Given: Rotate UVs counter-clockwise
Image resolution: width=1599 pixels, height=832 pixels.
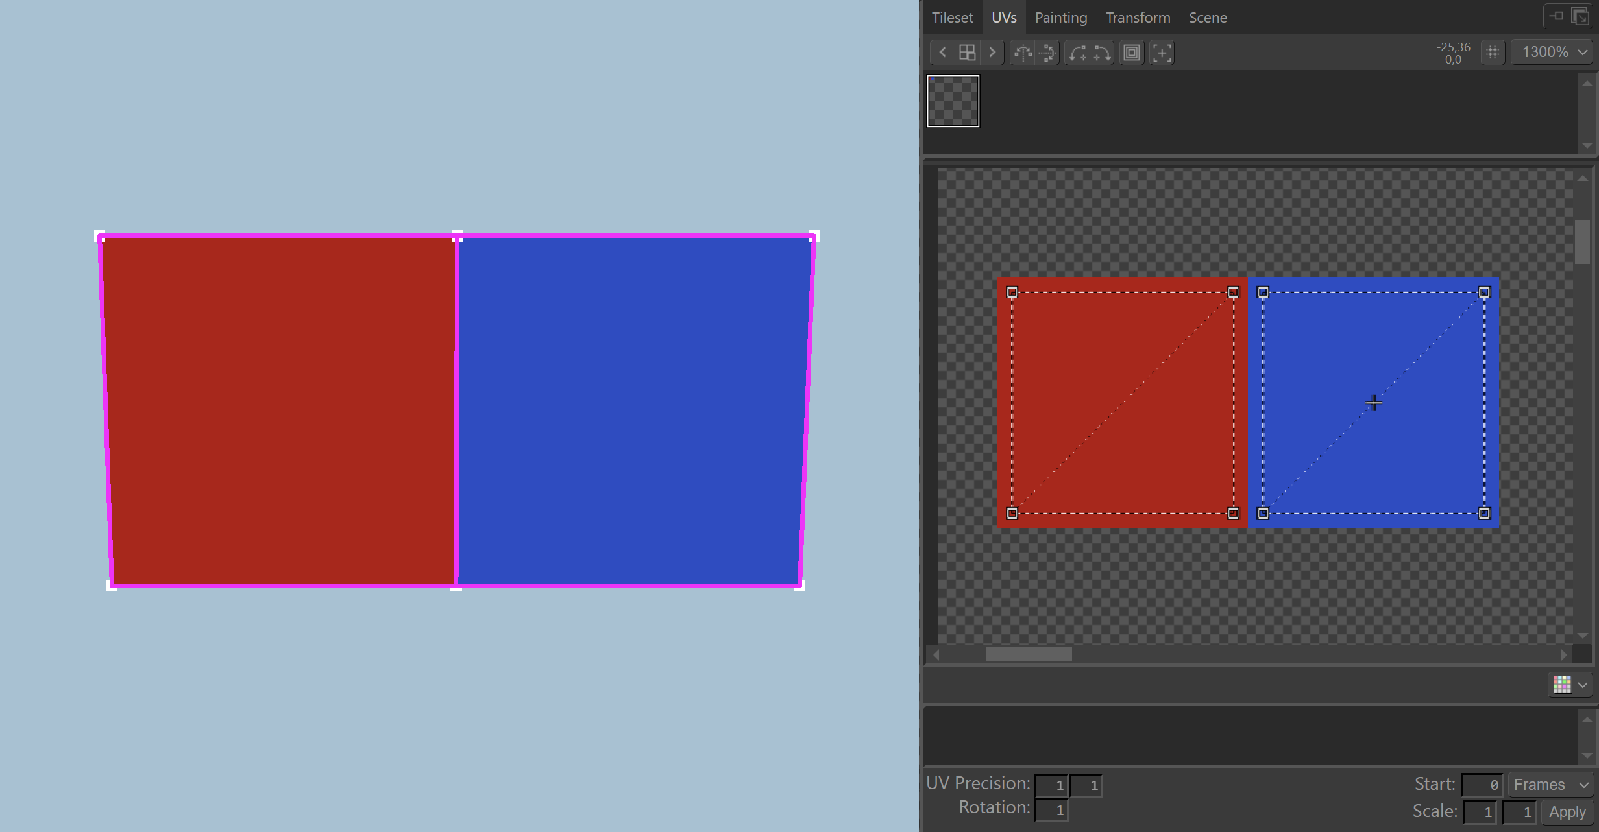Looking at the screenshot, I should tap(1077, 53).
